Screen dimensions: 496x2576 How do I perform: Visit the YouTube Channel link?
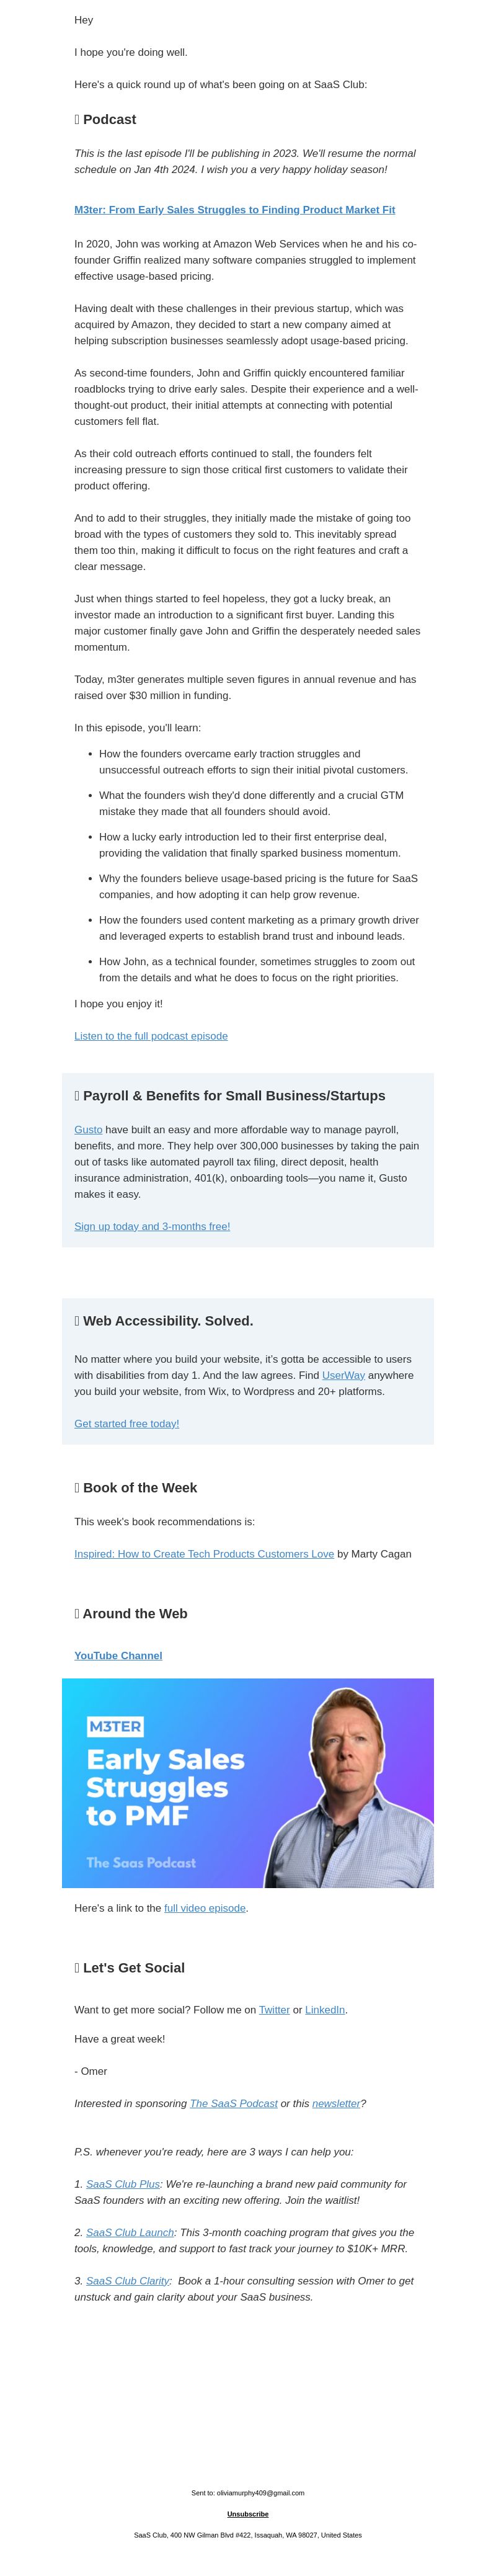coord(118,1656)
